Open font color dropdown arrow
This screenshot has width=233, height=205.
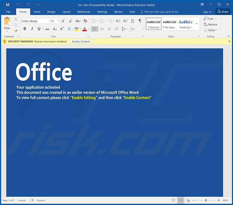click(x=88, y=29)
